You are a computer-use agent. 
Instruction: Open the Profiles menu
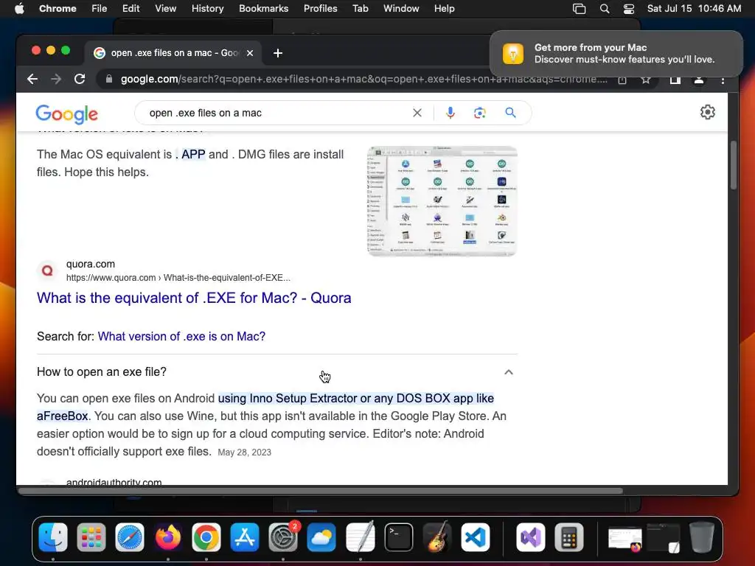320,9
